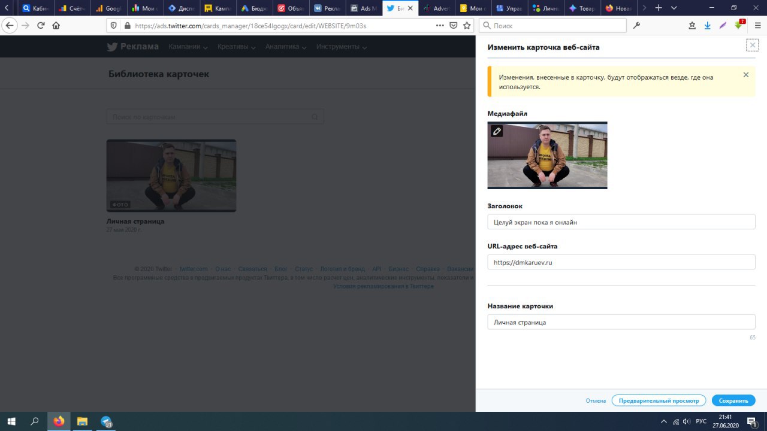Open Условия рекламирования в Твиттере link
767x431 pixels.
[383, 286]
